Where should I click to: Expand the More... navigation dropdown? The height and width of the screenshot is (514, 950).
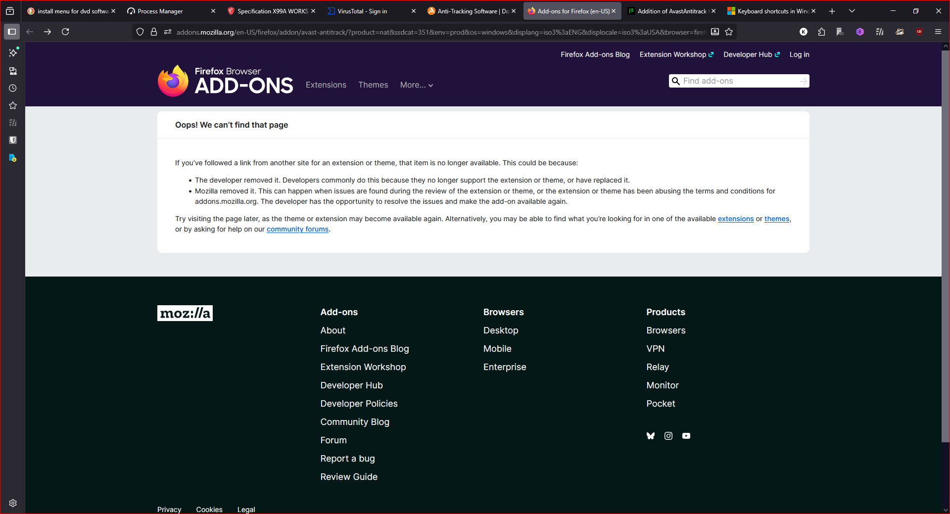(417, 85)
